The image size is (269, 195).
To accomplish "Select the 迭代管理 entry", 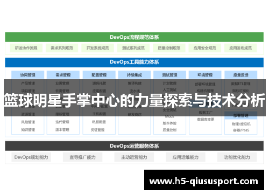I will point(62,122).
